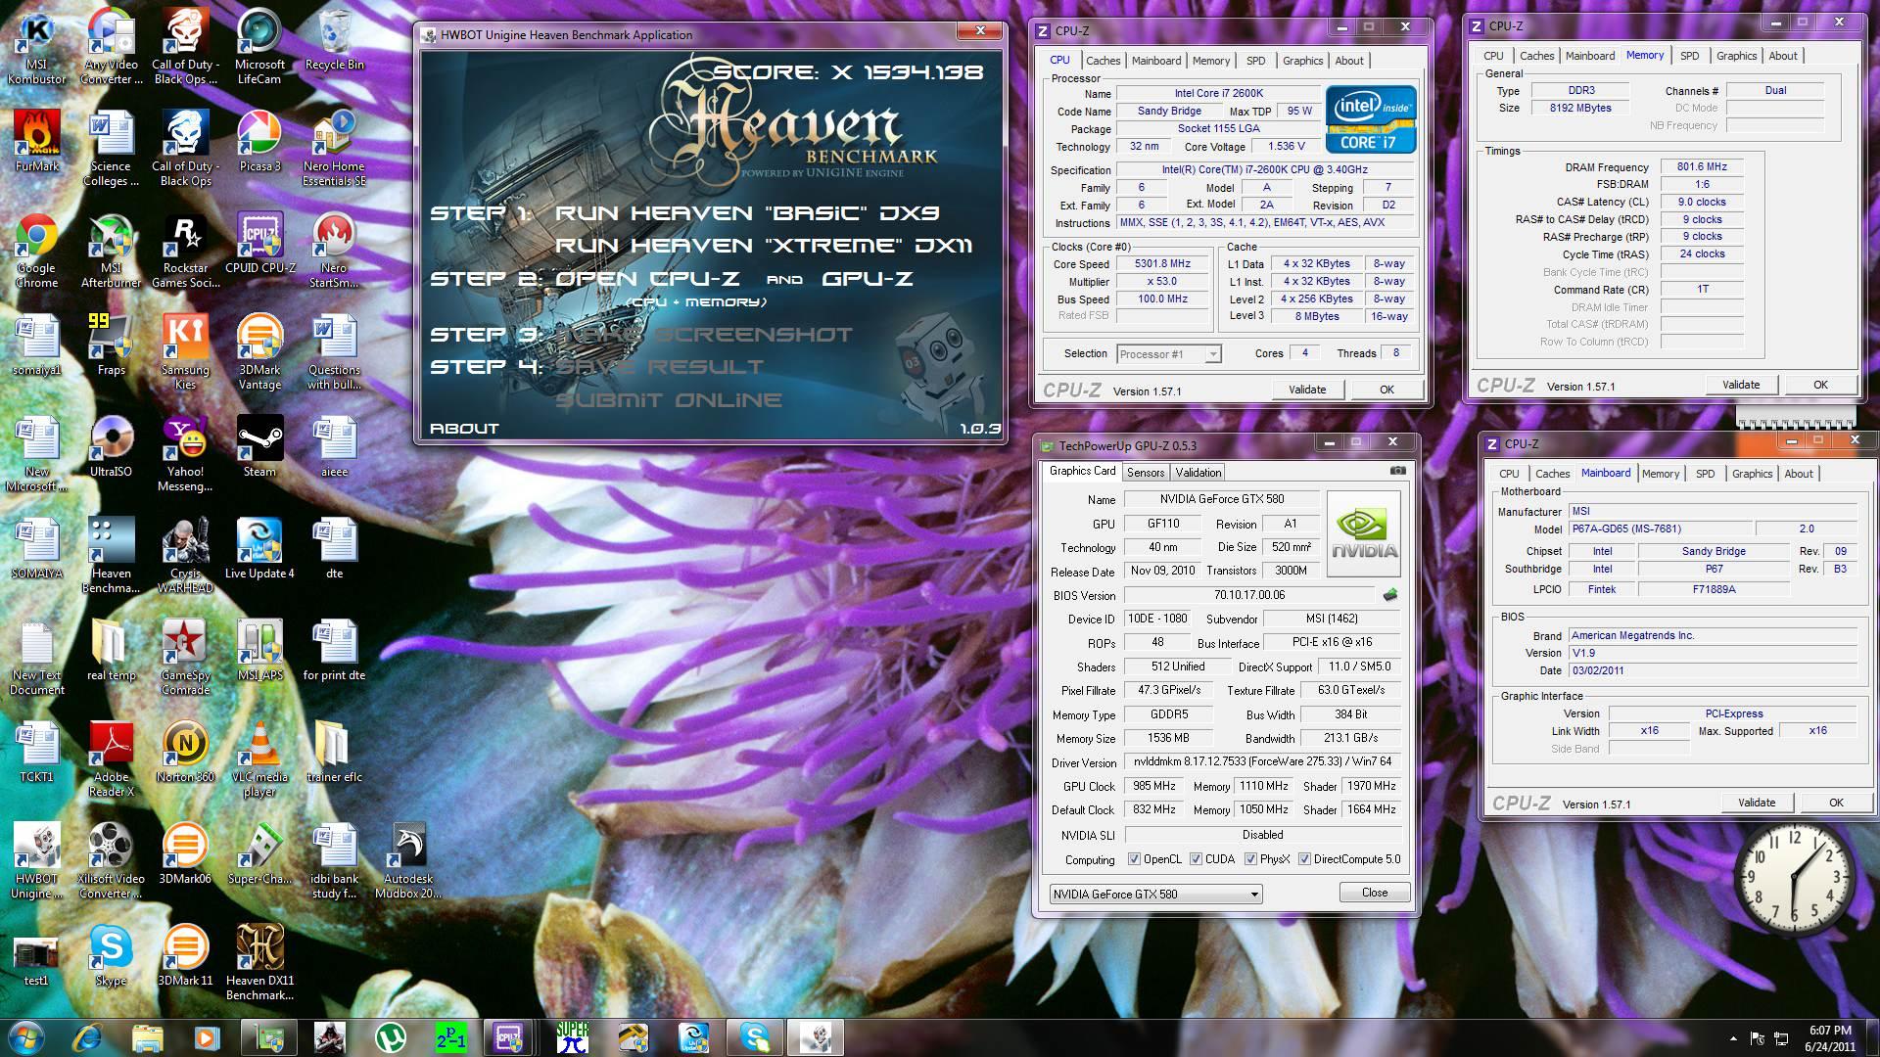Click the DRAM Frequency 801.6 MHz value

(1702, 167)
